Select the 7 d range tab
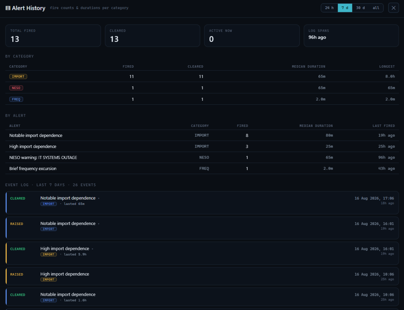Image resolution: width=404 pixels, height=310 pixels. pos(345,8)
